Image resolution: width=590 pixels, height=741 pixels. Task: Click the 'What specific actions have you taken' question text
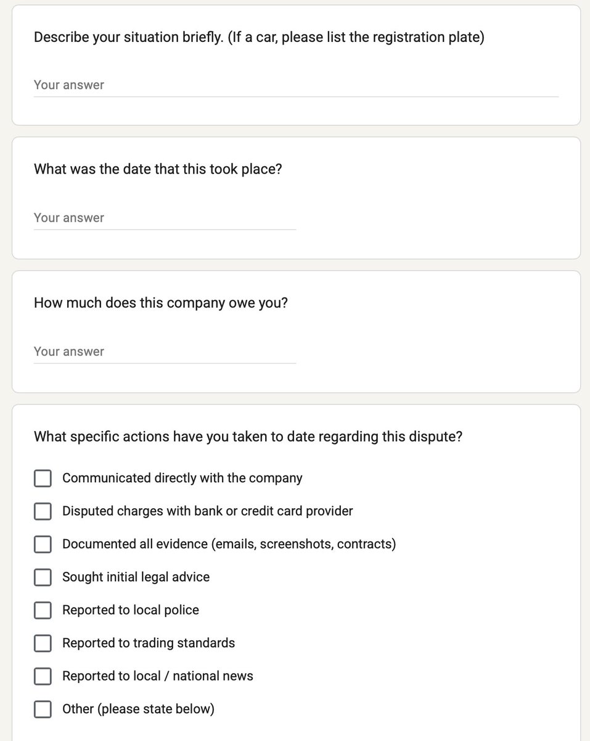[248, 437]
